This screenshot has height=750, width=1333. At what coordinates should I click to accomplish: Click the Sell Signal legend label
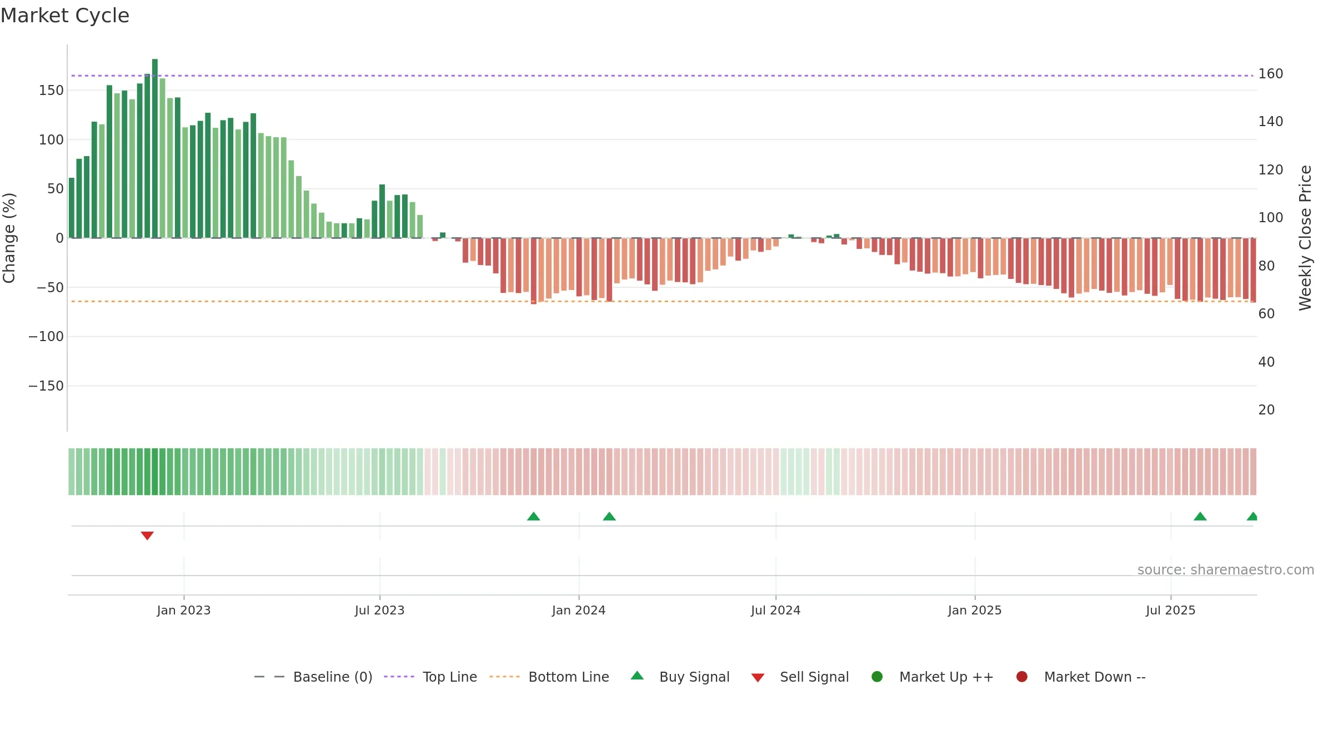814,677
